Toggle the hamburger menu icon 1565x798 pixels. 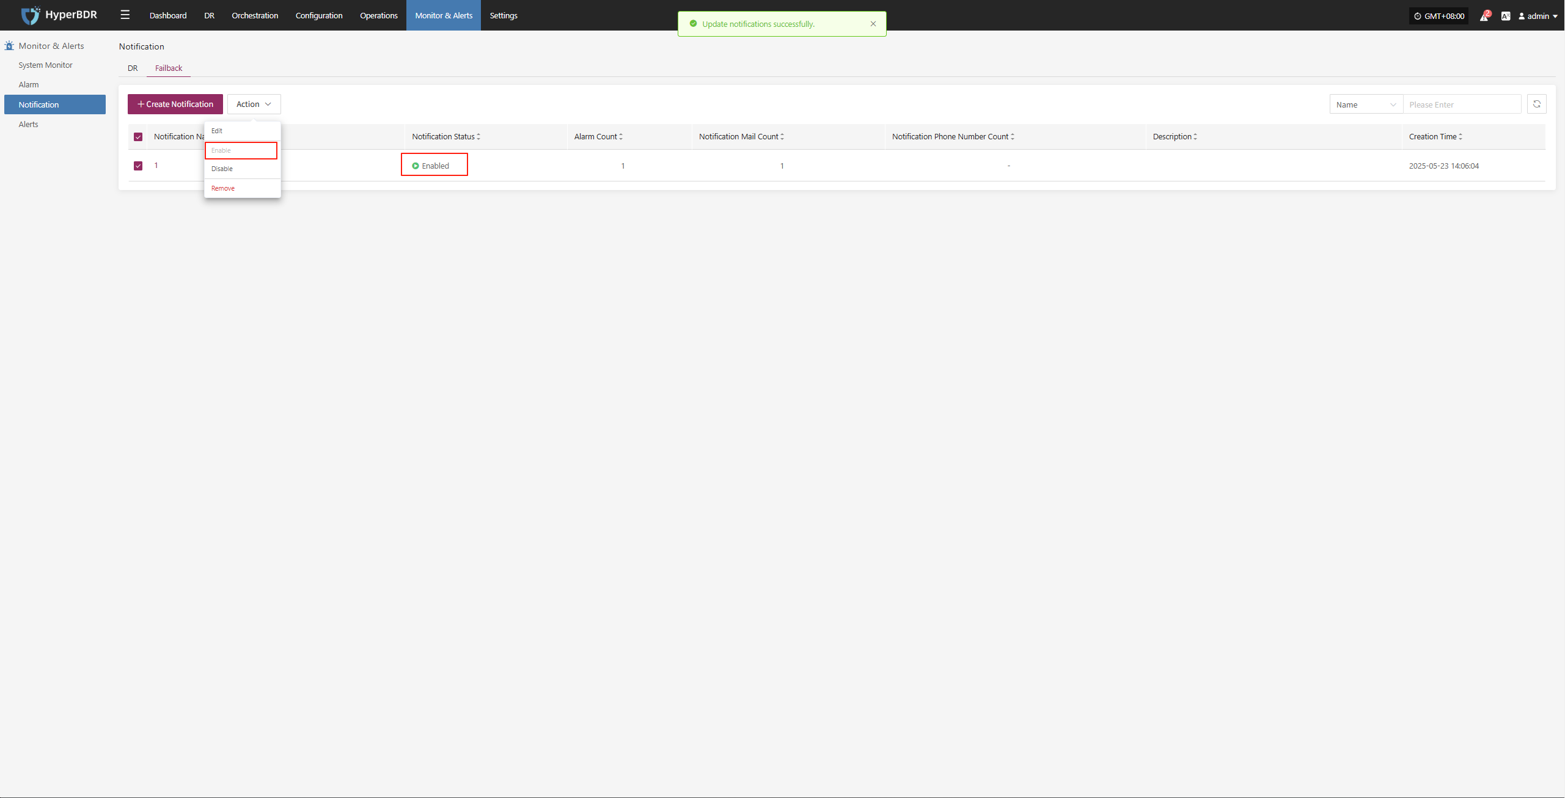coord(125,15)
